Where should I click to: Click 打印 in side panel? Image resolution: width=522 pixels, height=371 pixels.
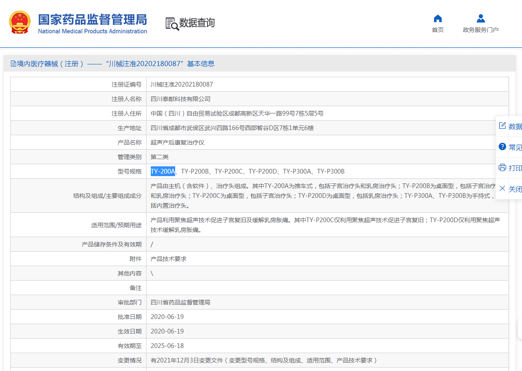(515, 168)
